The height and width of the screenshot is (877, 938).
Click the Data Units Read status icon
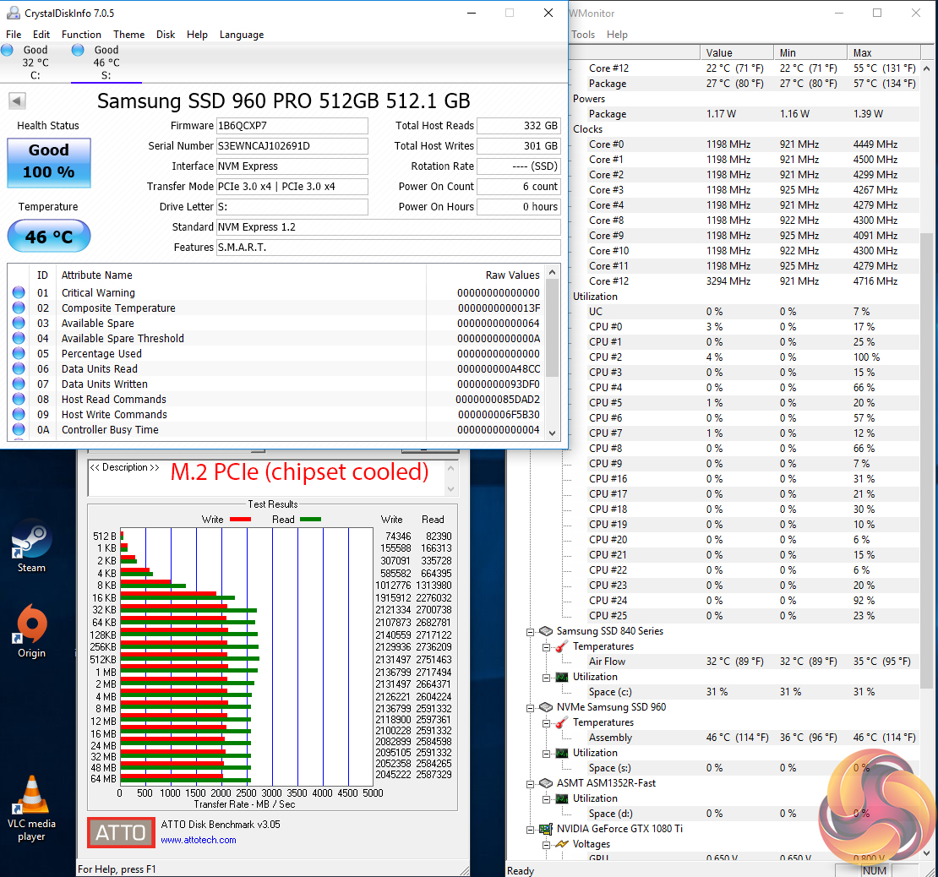pyautogui.click(x=19, y=368)
